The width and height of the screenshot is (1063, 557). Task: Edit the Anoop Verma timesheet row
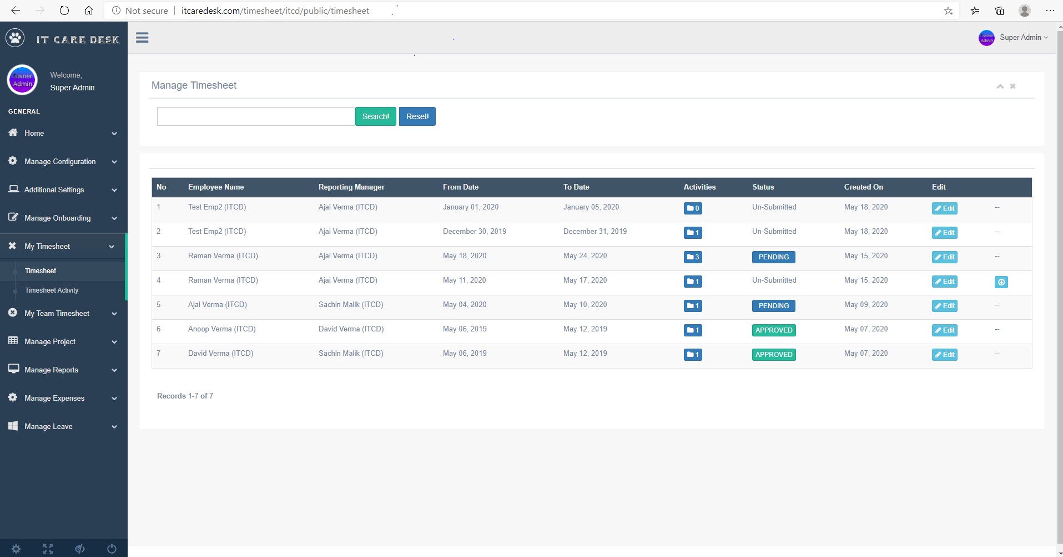pyautogui.click(x=944, y=330)
